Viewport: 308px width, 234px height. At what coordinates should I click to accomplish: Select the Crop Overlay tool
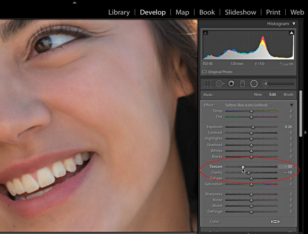208,84
